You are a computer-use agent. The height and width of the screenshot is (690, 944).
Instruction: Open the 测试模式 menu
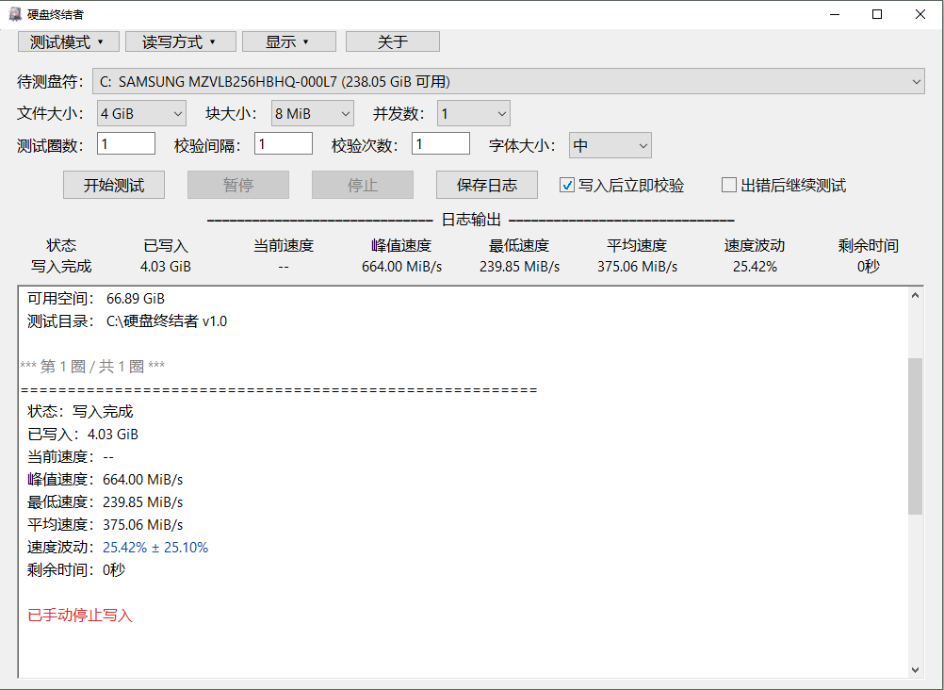(x=69, y=42)
